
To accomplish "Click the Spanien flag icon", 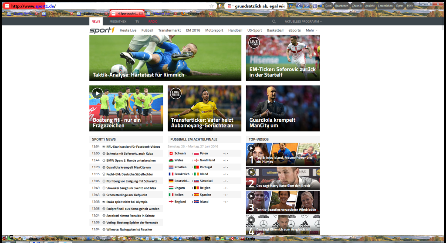I will pos(196,195).
